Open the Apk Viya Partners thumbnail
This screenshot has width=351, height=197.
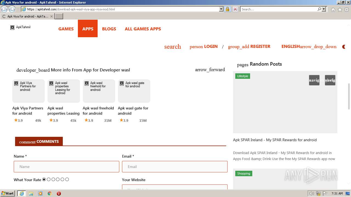pyautogui.click(x=29, y=91)
